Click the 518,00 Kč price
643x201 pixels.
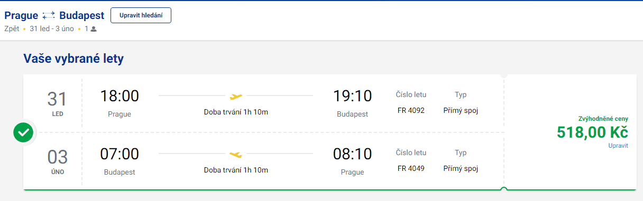(592, 132)
